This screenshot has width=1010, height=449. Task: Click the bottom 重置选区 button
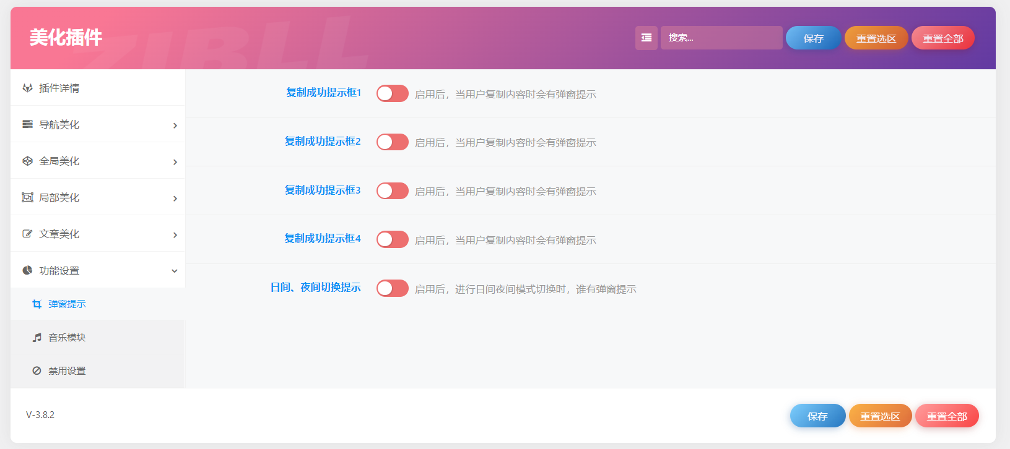coord(880,416)
